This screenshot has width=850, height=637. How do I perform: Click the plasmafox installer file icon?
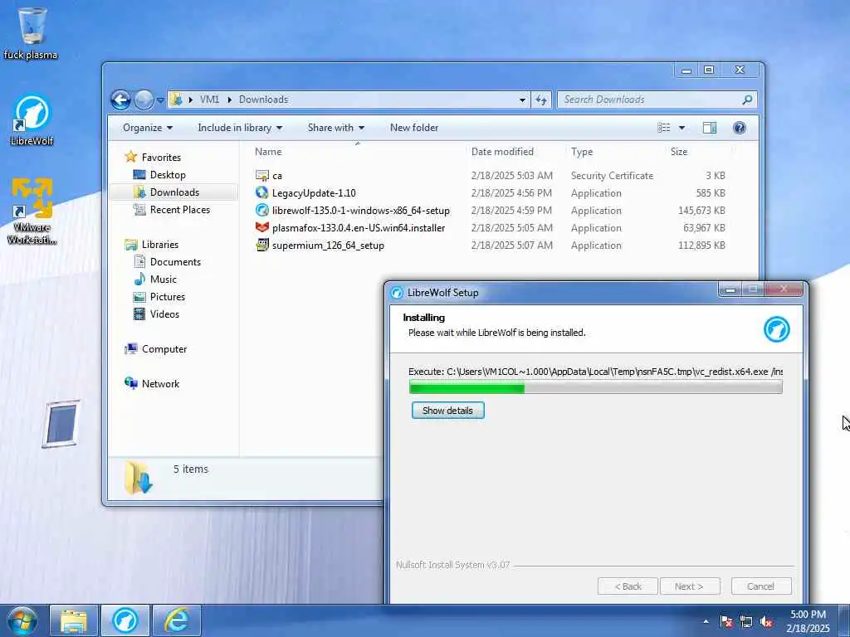pos(261,227)
